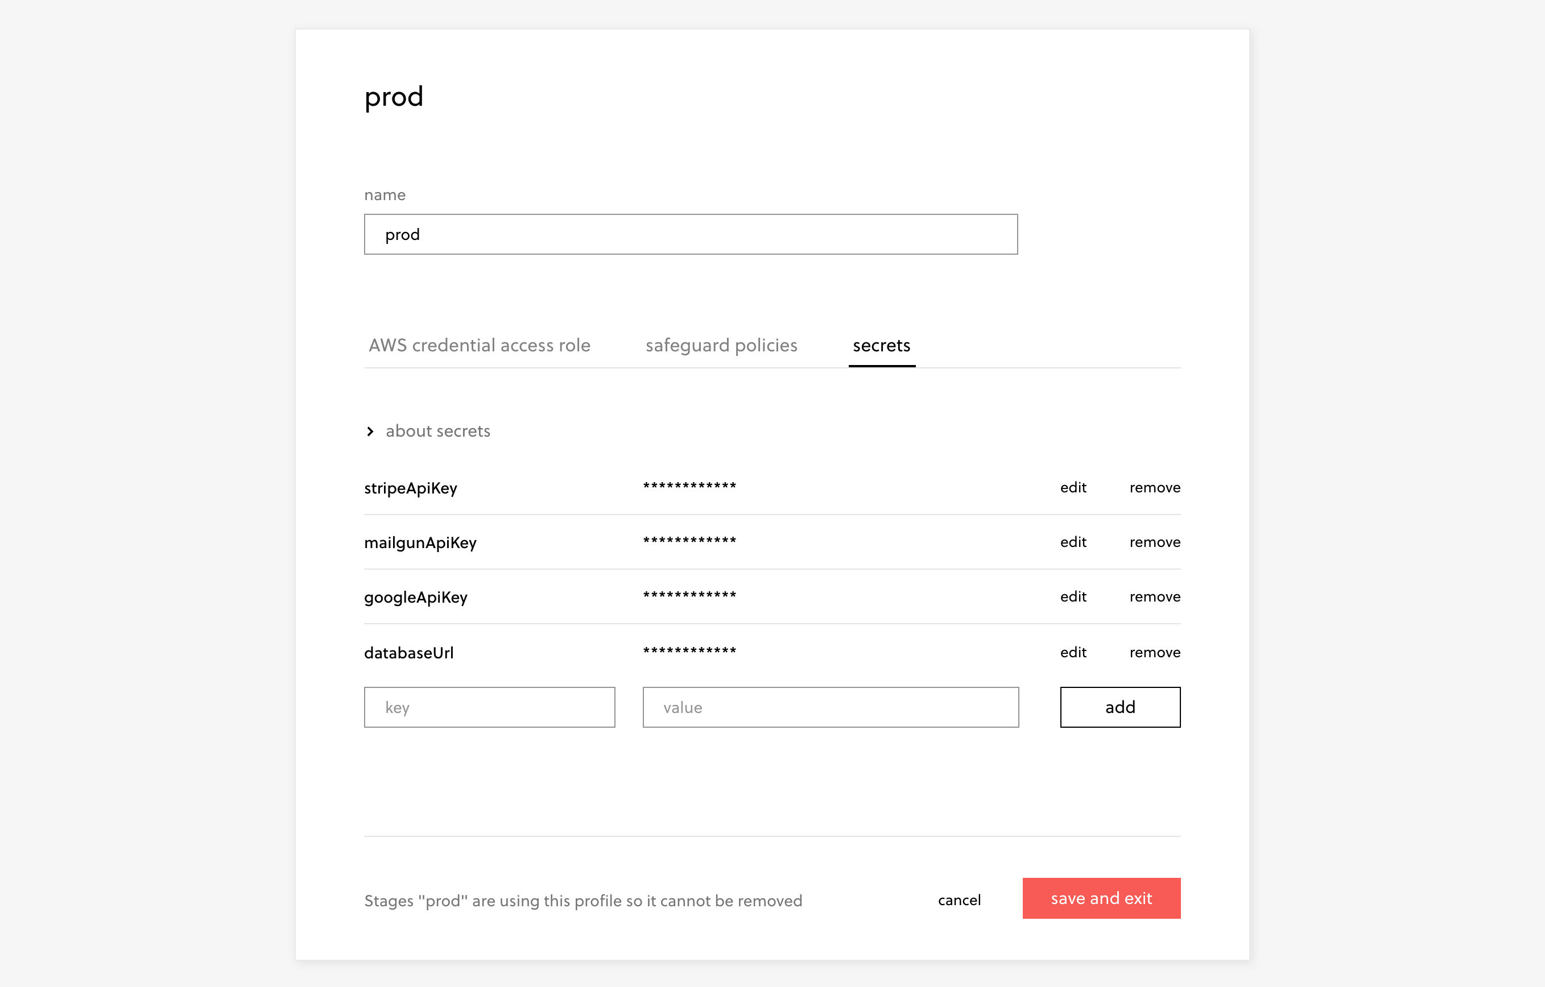Click the profile name input field
The image size is (1545, 987).
coord(691,234)
